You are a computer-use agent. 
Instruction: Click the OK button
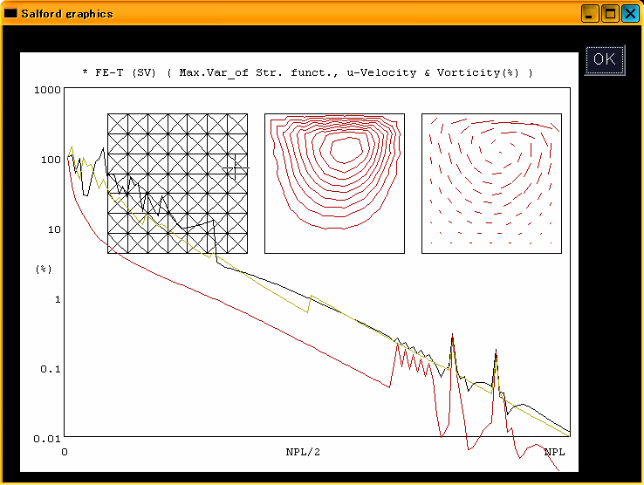pos(605,60)
